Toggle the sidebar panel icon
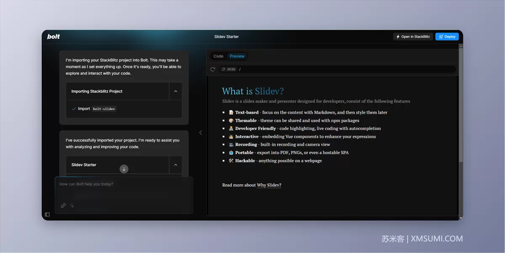The image size is (505, 253). (47, 214)
